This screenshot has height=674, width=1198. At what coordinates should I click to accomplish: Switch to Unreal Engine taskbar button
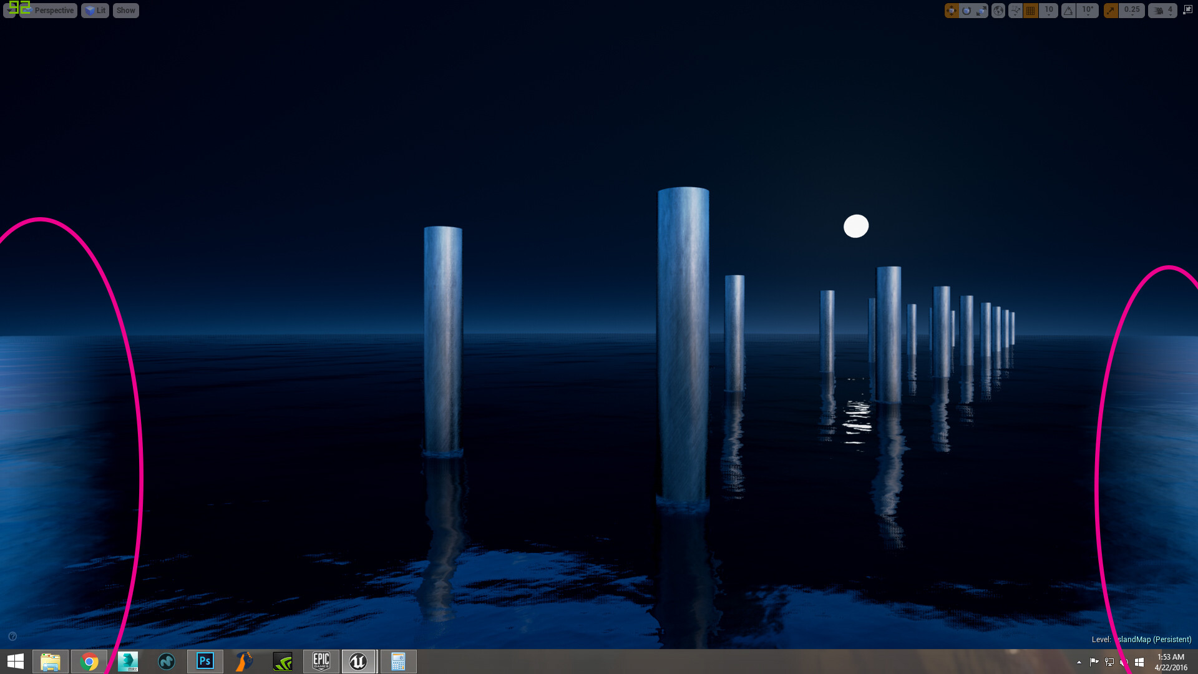tap(358, 662)
